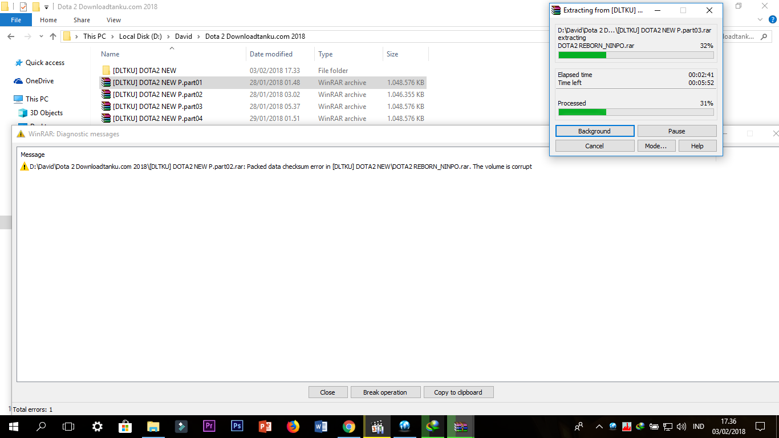
Task: Click the file extraction progress bar at 32%
Action: 636,55
